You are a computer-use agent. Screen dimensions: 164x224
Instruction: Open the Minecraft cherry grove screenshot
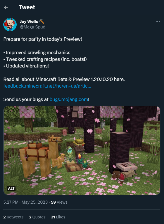[x=82, y=150]
